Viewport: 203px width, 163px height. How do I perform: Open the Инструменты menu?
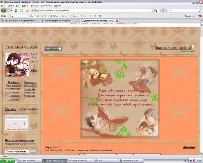46,6
